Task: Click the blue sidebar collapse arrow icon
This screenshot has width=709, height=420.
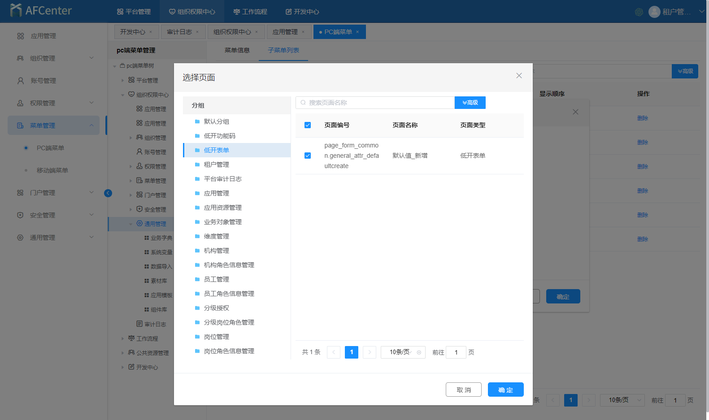Action: coord(108,193)
